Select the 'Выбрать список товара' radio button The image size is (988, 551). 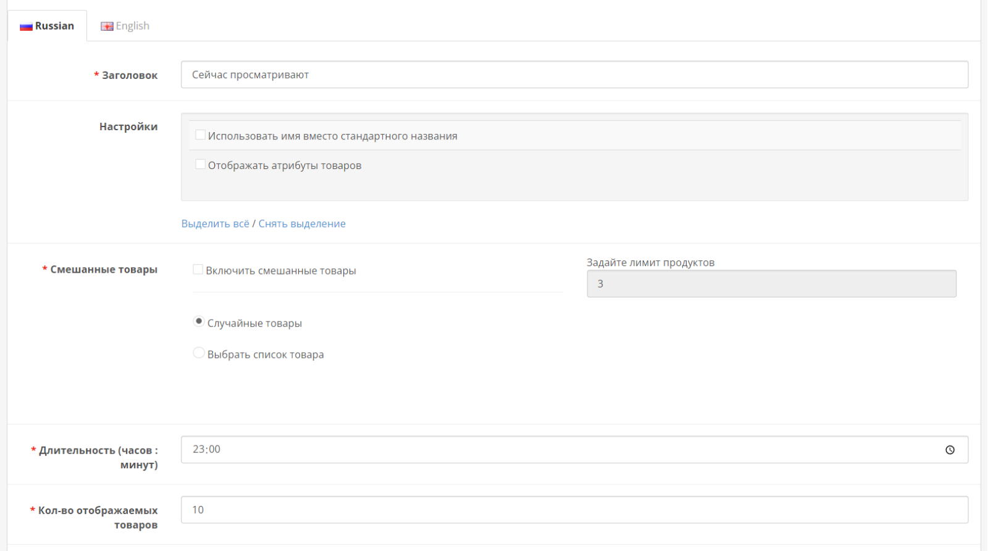pos(199,353)
